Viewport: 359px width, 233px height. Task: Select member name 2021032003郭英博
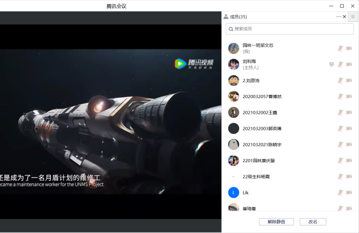[262, 129]
